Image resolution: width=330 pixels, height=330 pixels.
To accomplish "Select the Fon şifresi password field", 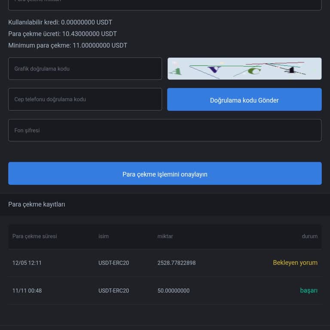I will coord(165,130).
